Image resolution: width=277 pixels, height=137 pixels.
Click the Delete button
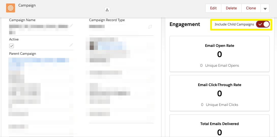point(231,8)
